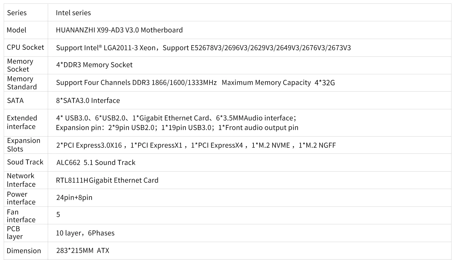Click the 'Intel series' value text

click(x=73, y=13)
